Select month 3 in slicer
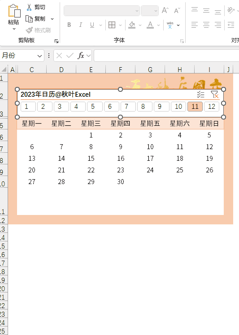 (x=61, y=107)
